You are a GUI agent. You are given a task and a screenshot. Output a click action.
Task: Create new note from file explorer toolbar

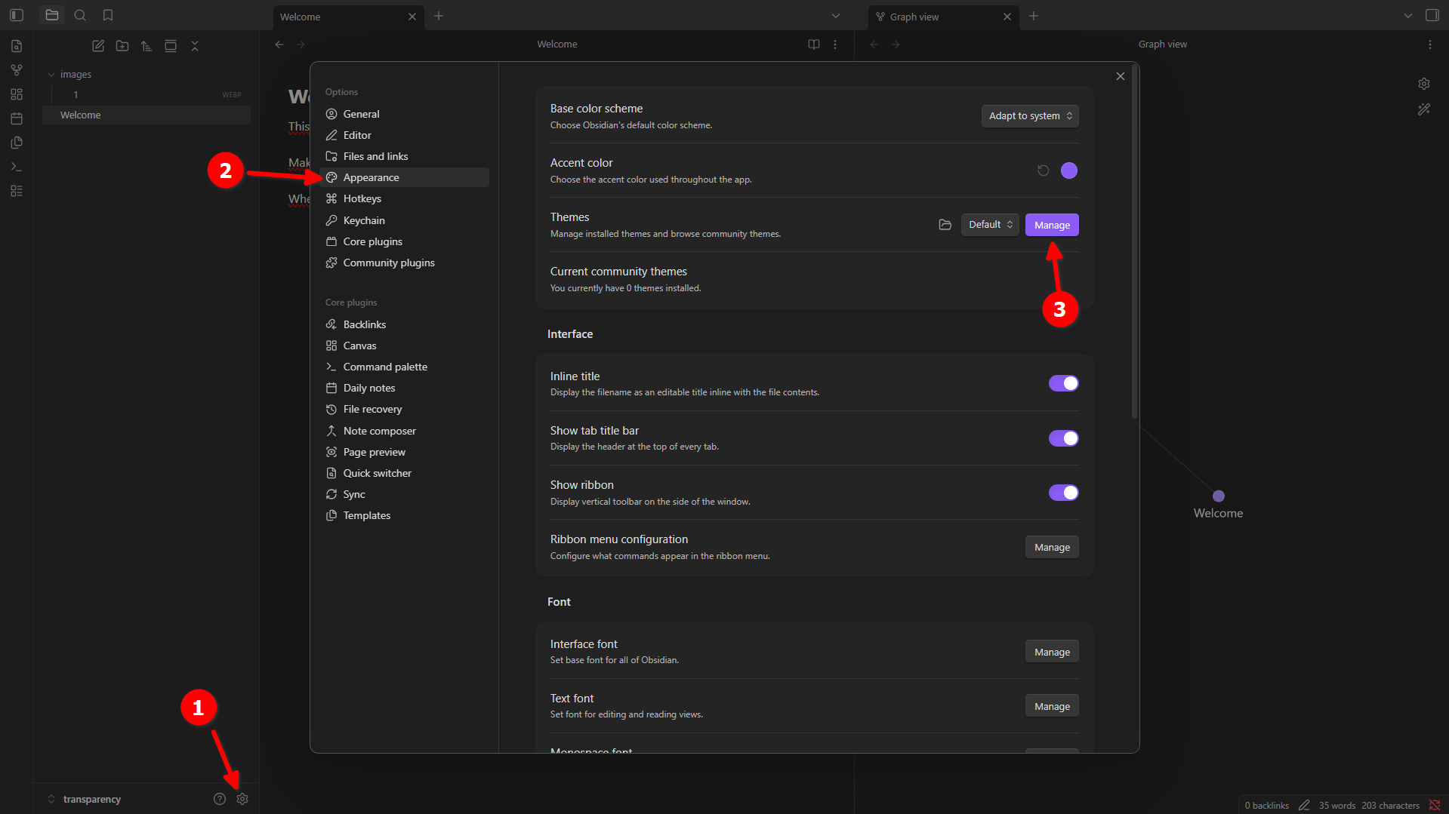point(98,46)
